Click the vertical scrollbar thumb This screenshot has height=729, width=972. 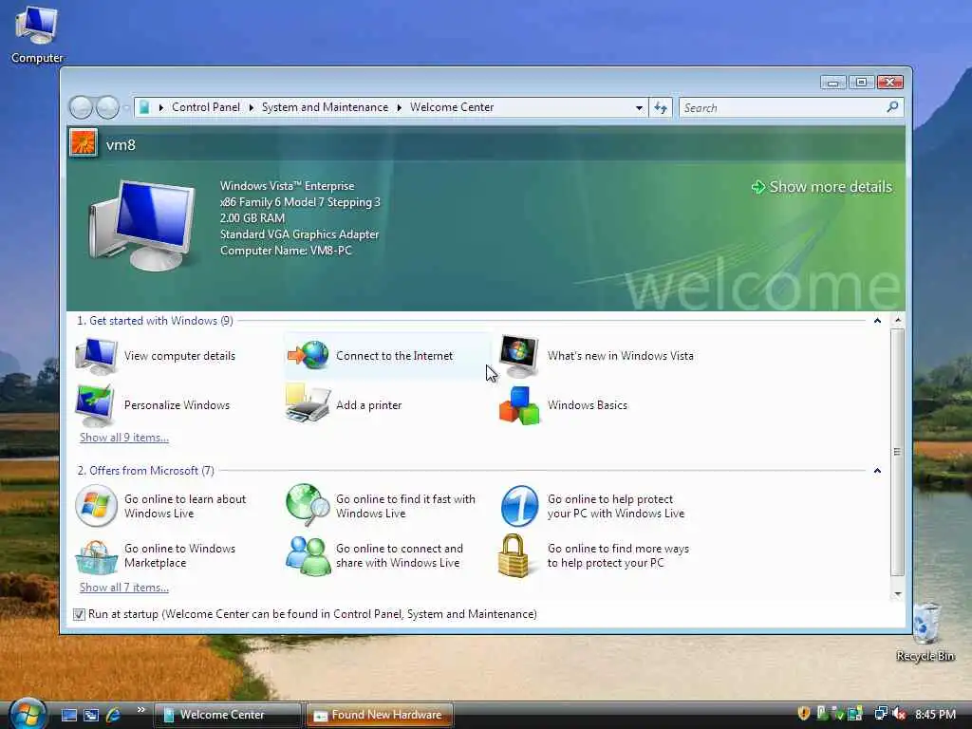point(897,453)
